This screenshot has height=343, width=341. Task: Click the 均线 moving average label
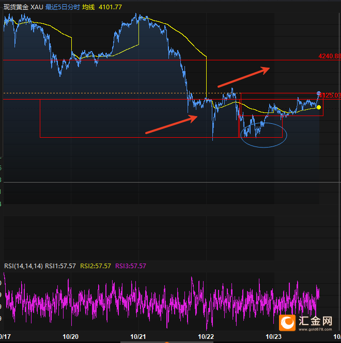click(x=88, y=7)
